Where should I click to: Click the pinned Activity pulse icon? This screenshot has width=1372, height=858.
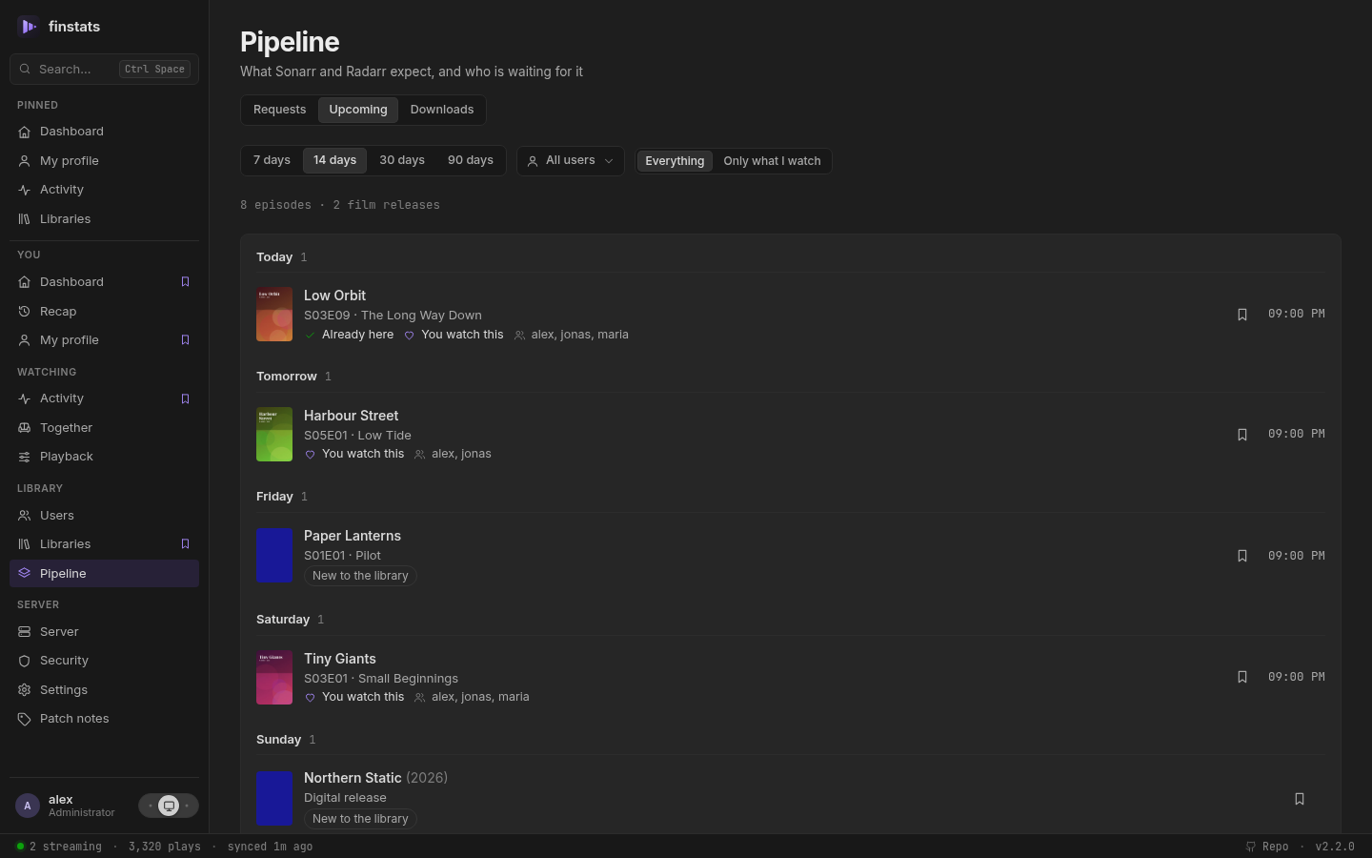(x=25, y=190)
